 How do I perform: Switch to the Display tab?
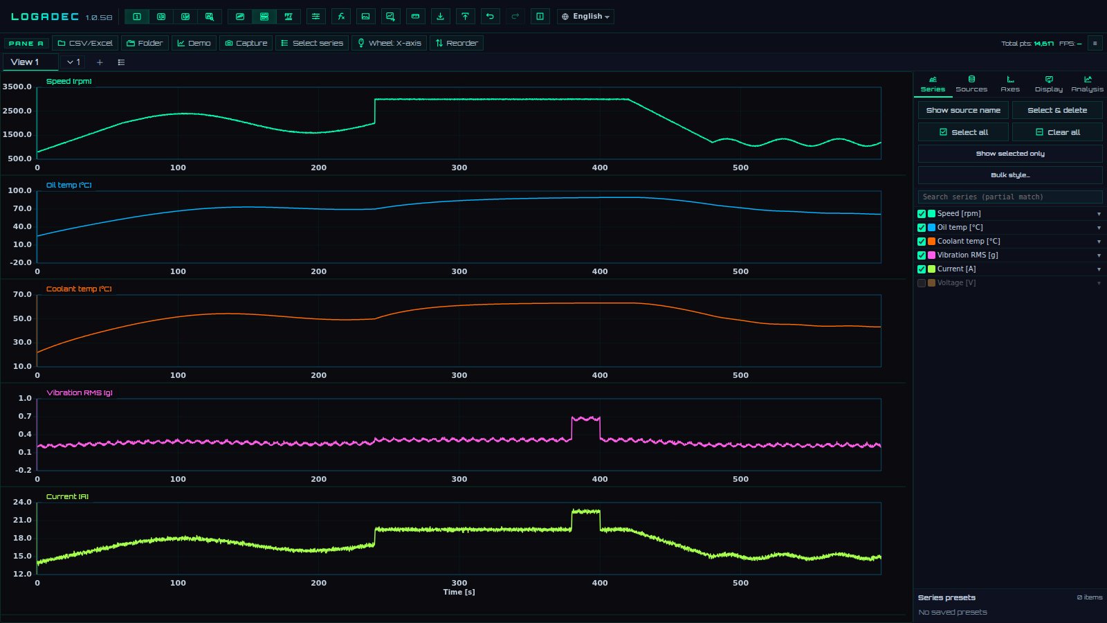point(1049,84)
